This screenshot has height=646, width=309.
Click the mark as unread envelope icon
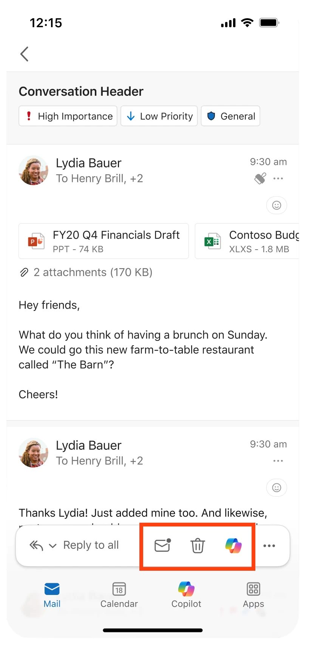[x=163, y=545]
